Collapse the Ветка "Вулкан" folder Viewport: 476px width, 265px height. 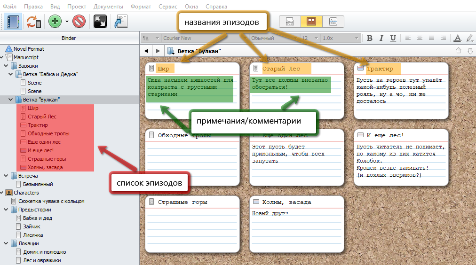11,100
